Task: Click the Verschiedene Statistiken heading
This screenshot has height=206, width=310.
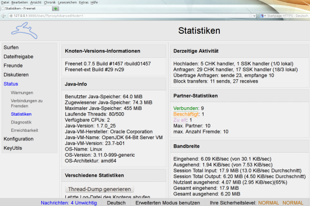Action: tap(94, 176)
